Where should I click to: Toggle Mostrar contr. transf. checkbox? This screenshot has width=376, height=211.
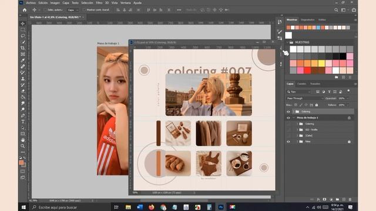[84, 10]
